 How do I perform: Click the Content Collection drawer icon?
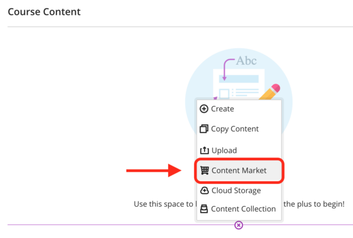[x=204, y=209]
